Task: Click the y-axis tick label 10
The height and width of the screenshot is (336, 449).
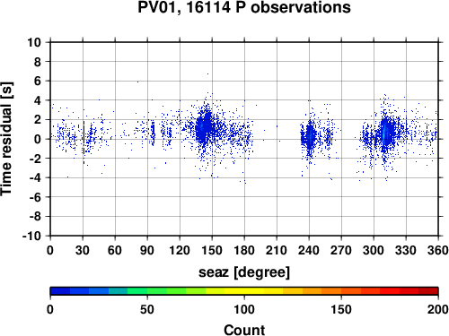Action: click(x=34, y=42)
